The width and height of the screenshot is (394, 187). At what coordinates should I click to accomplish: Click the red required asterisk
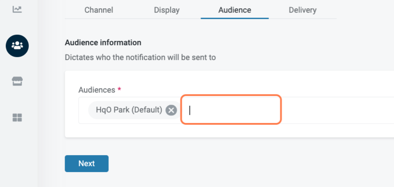(119, 90)
